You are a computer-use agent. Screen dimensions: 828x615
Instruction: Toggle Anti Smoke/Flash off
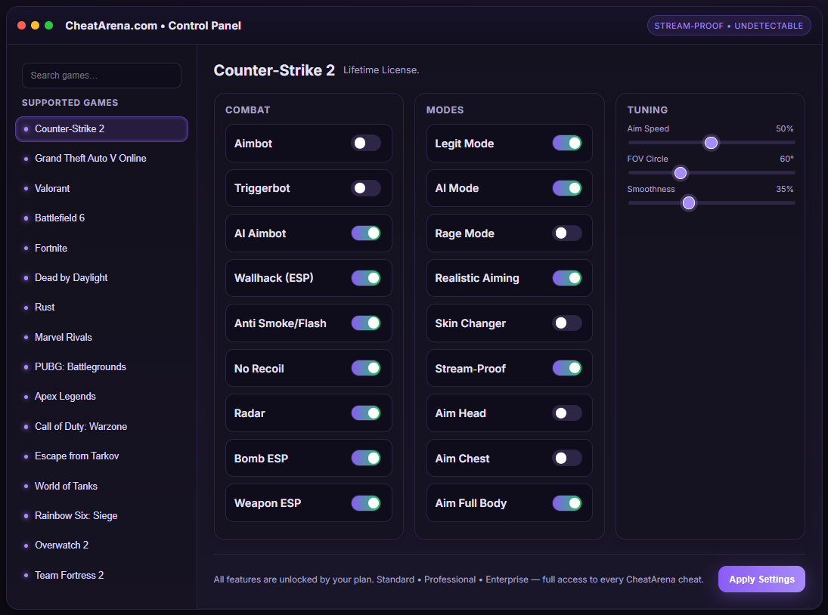(x=366, y=323)
